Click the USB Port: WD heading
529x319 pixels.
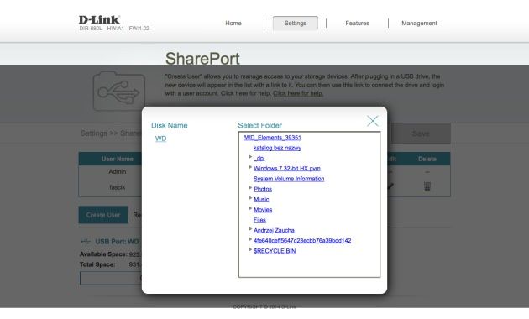pyautogui.click(x=117, y=242)
